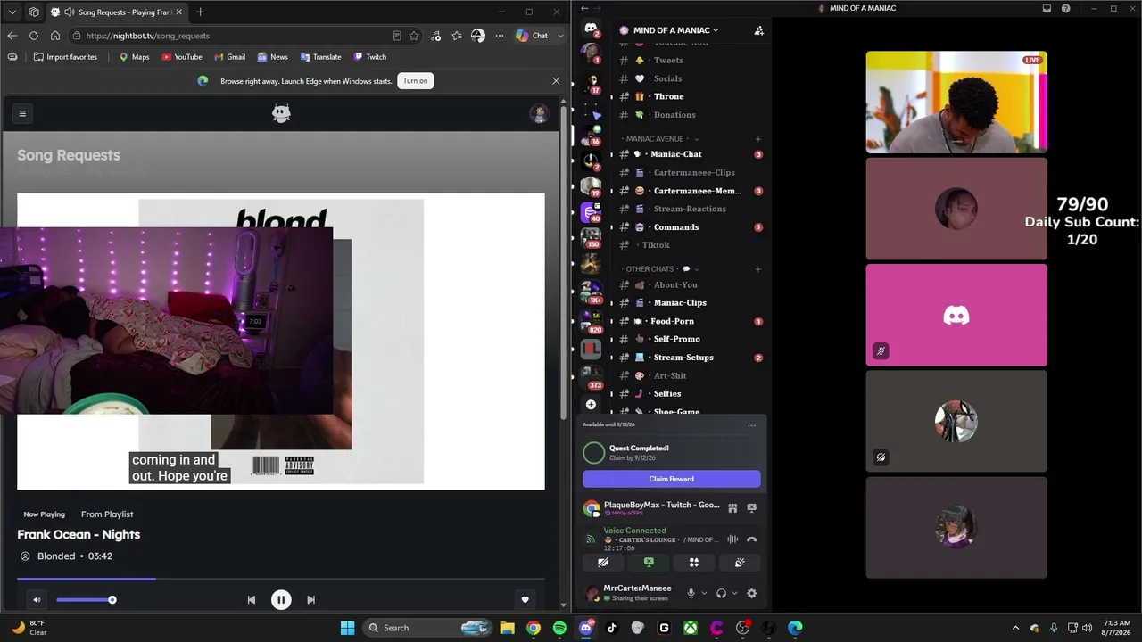Open the live stream video tile
1142x642 pixels.
coord(956,102)
